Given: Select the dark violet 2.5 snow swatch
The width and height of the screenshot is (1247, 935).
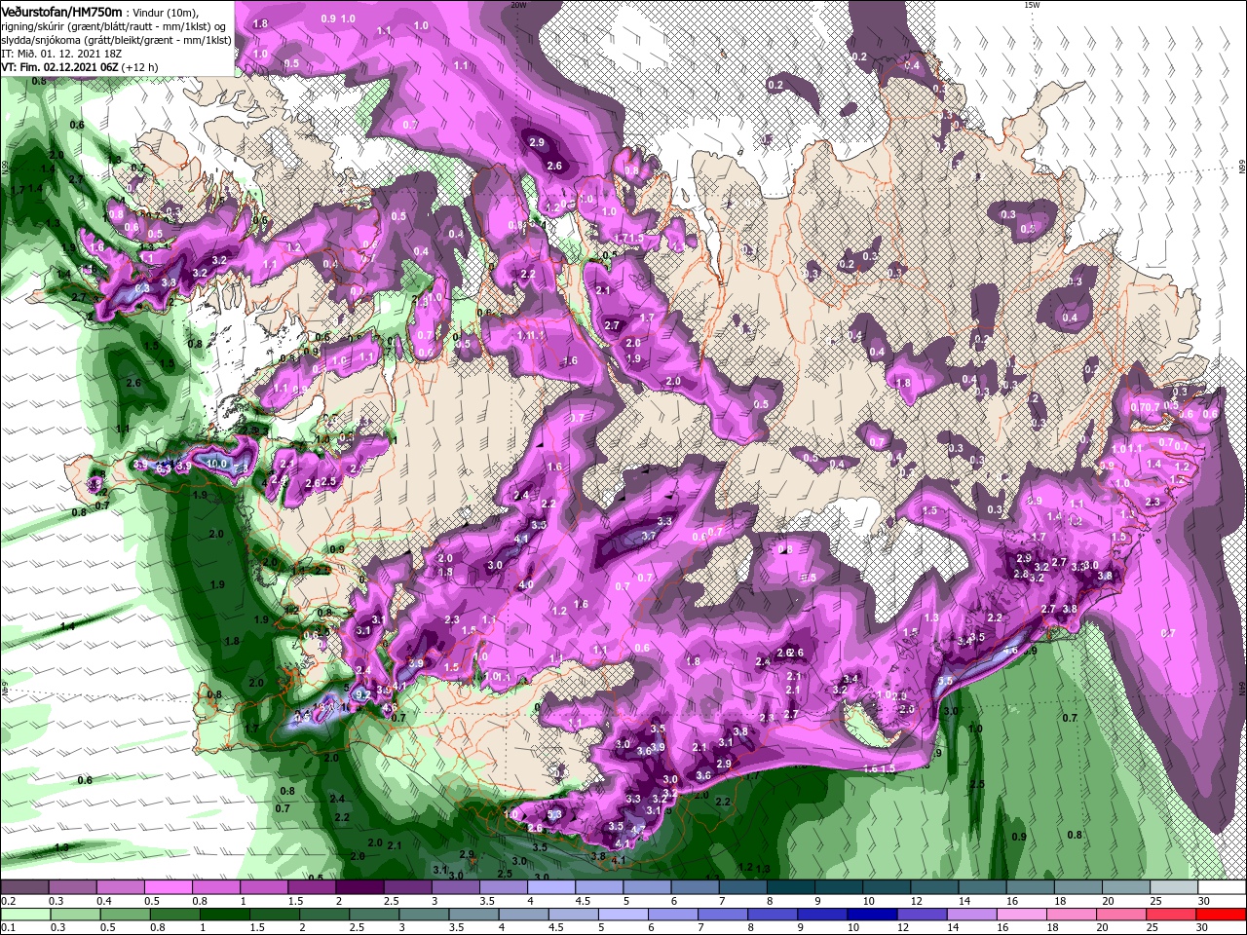Looking at the screenshot, I should pos(407,887).
